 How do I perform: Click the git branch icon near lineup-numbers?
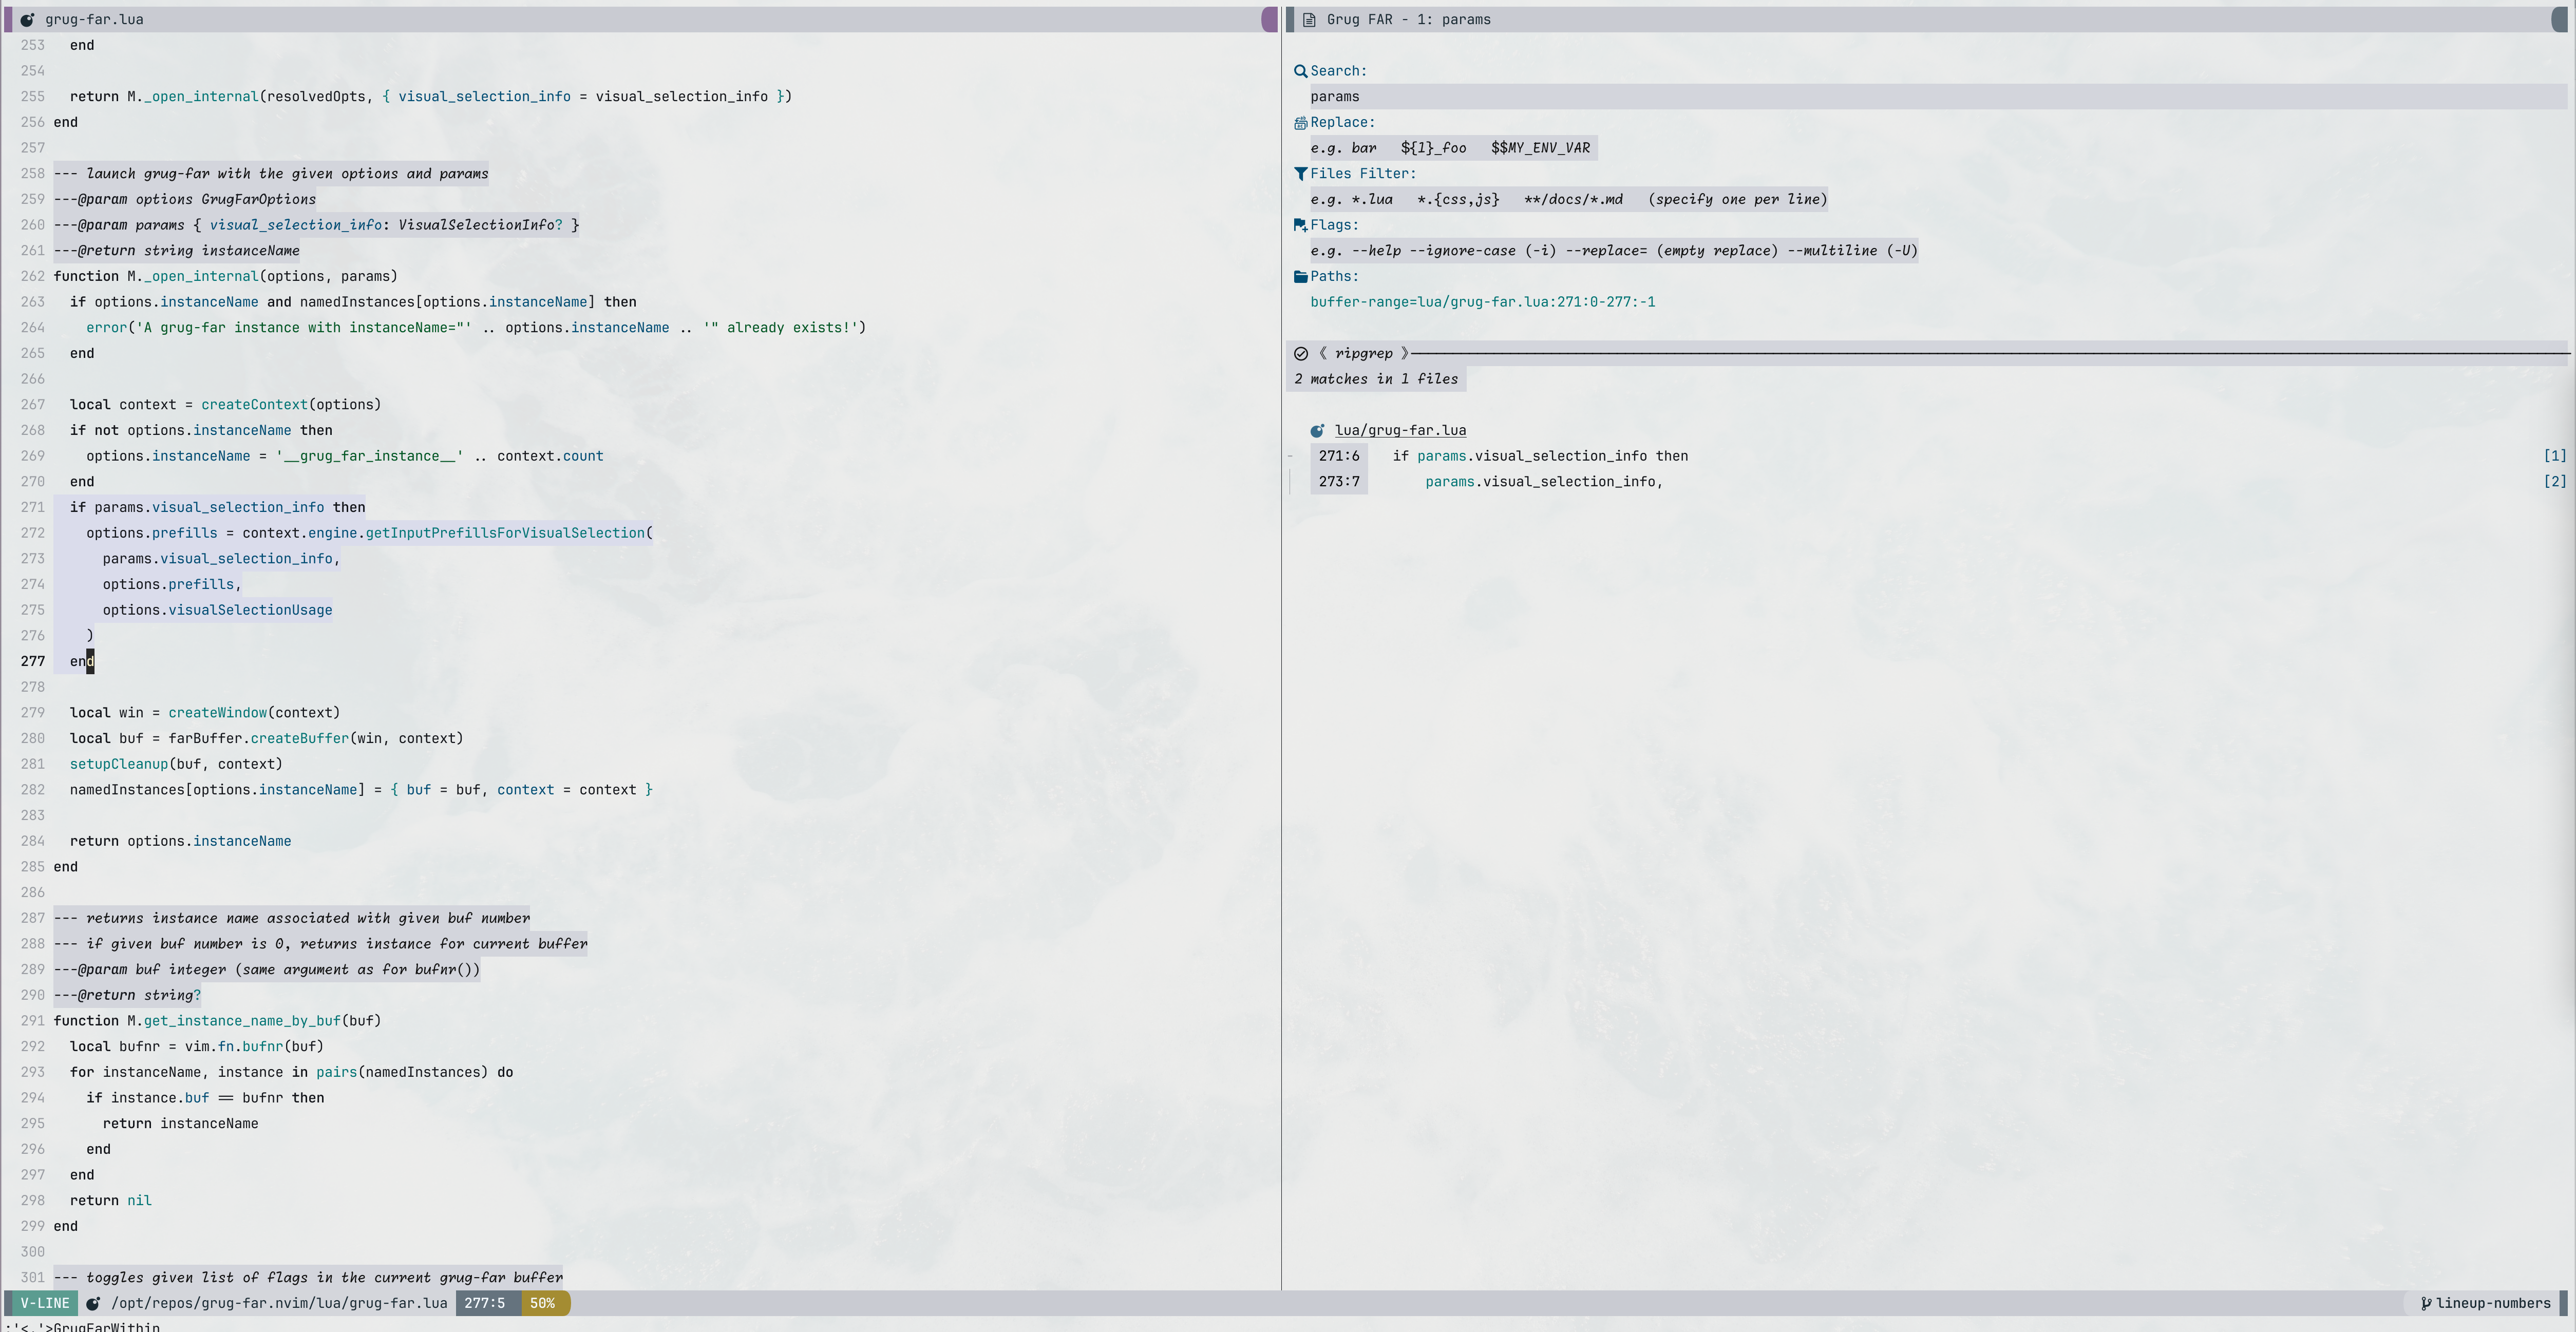click(x=2426, y=1303)
